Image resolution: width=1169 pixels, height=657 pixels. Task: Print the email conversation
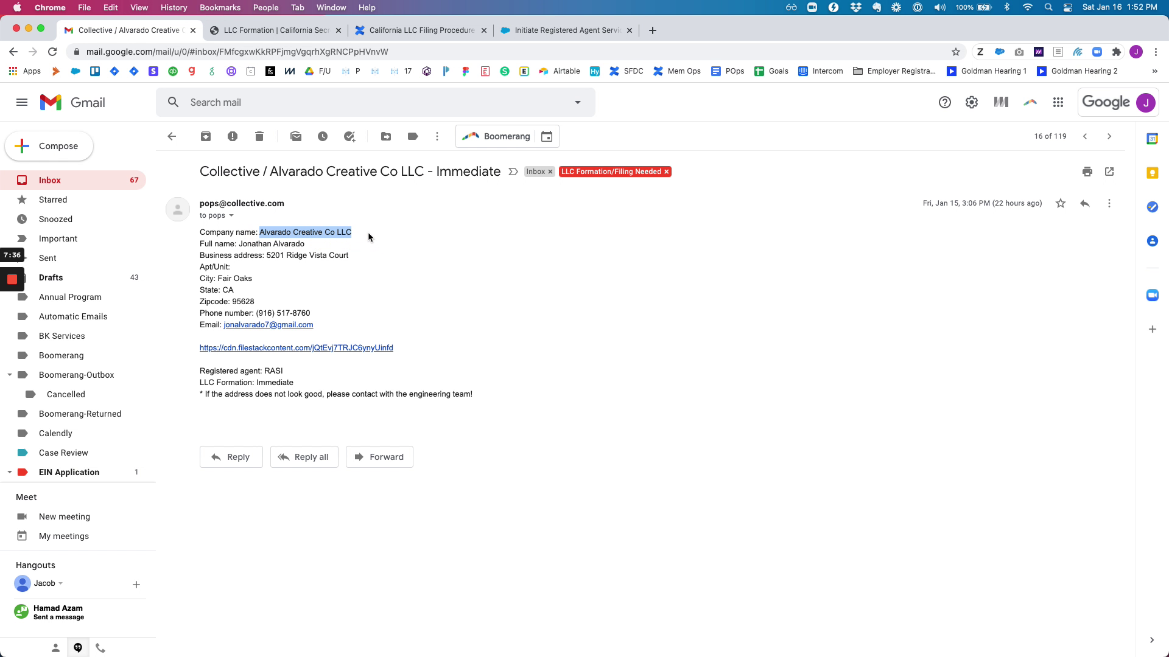click(1087, 172)
